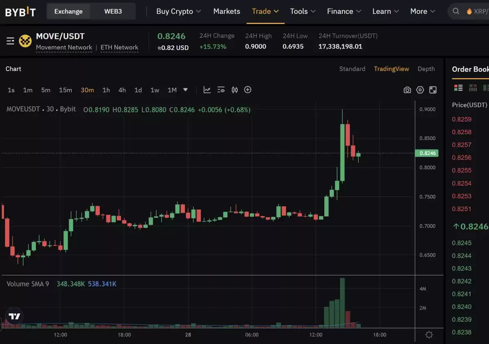The image size is (489, 344).
Task: Expand the Finance menu
Action: pos(344,11)
